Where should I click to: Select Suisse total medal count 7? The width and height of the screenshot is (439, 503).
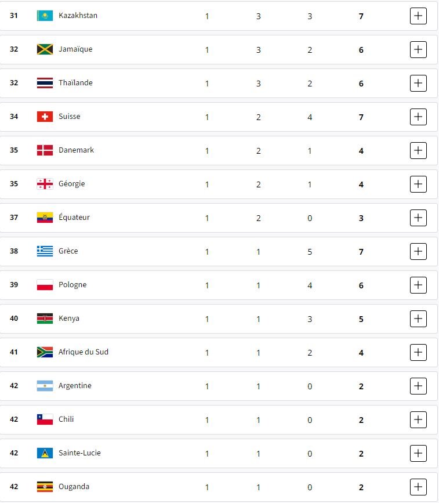(x=361, y=117)
